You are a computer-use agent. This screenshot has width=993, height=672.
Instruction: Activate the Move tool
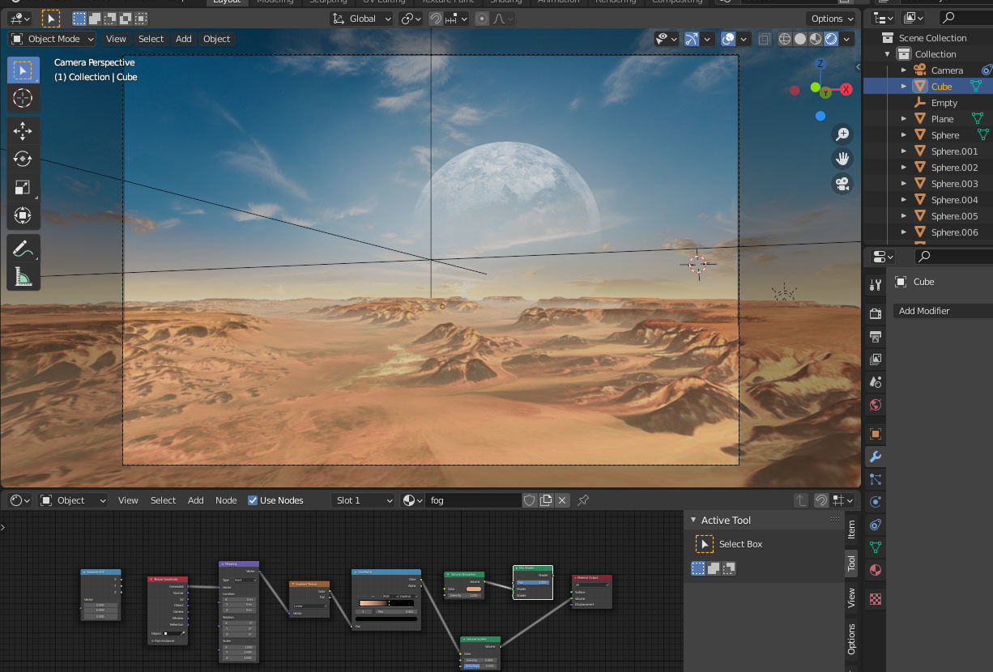tap(23, 131)
